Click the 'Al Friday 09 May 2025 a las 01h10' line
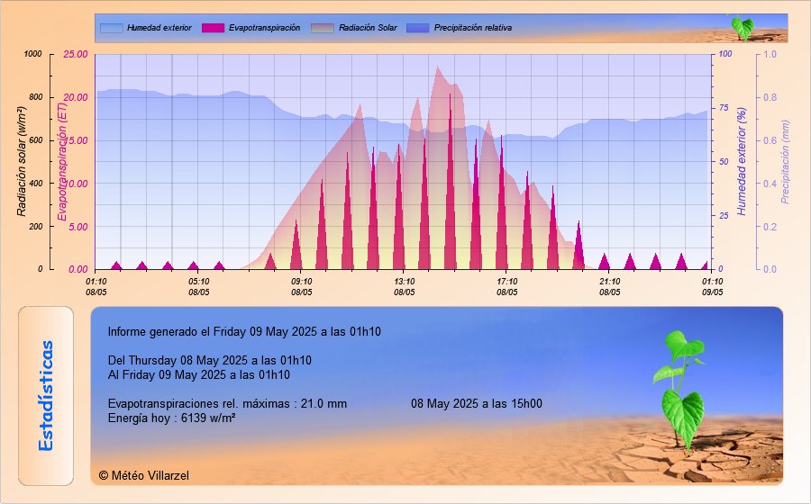The width and height of the screenshot is (811, 504). [x=198, y=375]
